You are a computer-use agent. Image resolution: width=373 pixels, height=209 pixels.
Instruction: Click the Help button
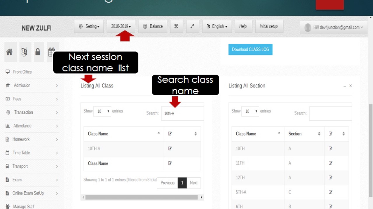[243, 26]
